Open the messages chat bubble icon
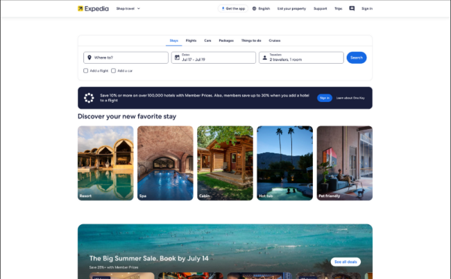The width and height of the screenshot is (451, 279). click(x=352, y=8)
